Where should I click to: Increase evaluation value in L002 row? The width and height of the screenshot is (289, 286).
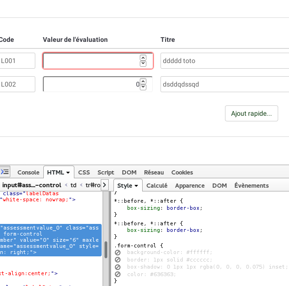[143, 81]
